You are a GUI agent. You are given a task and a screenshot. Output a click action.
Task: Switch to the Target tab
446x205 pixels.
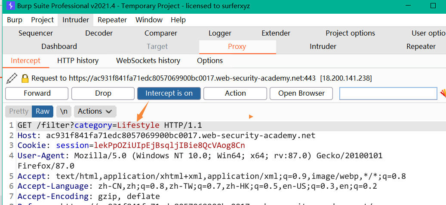pos(157,46)
